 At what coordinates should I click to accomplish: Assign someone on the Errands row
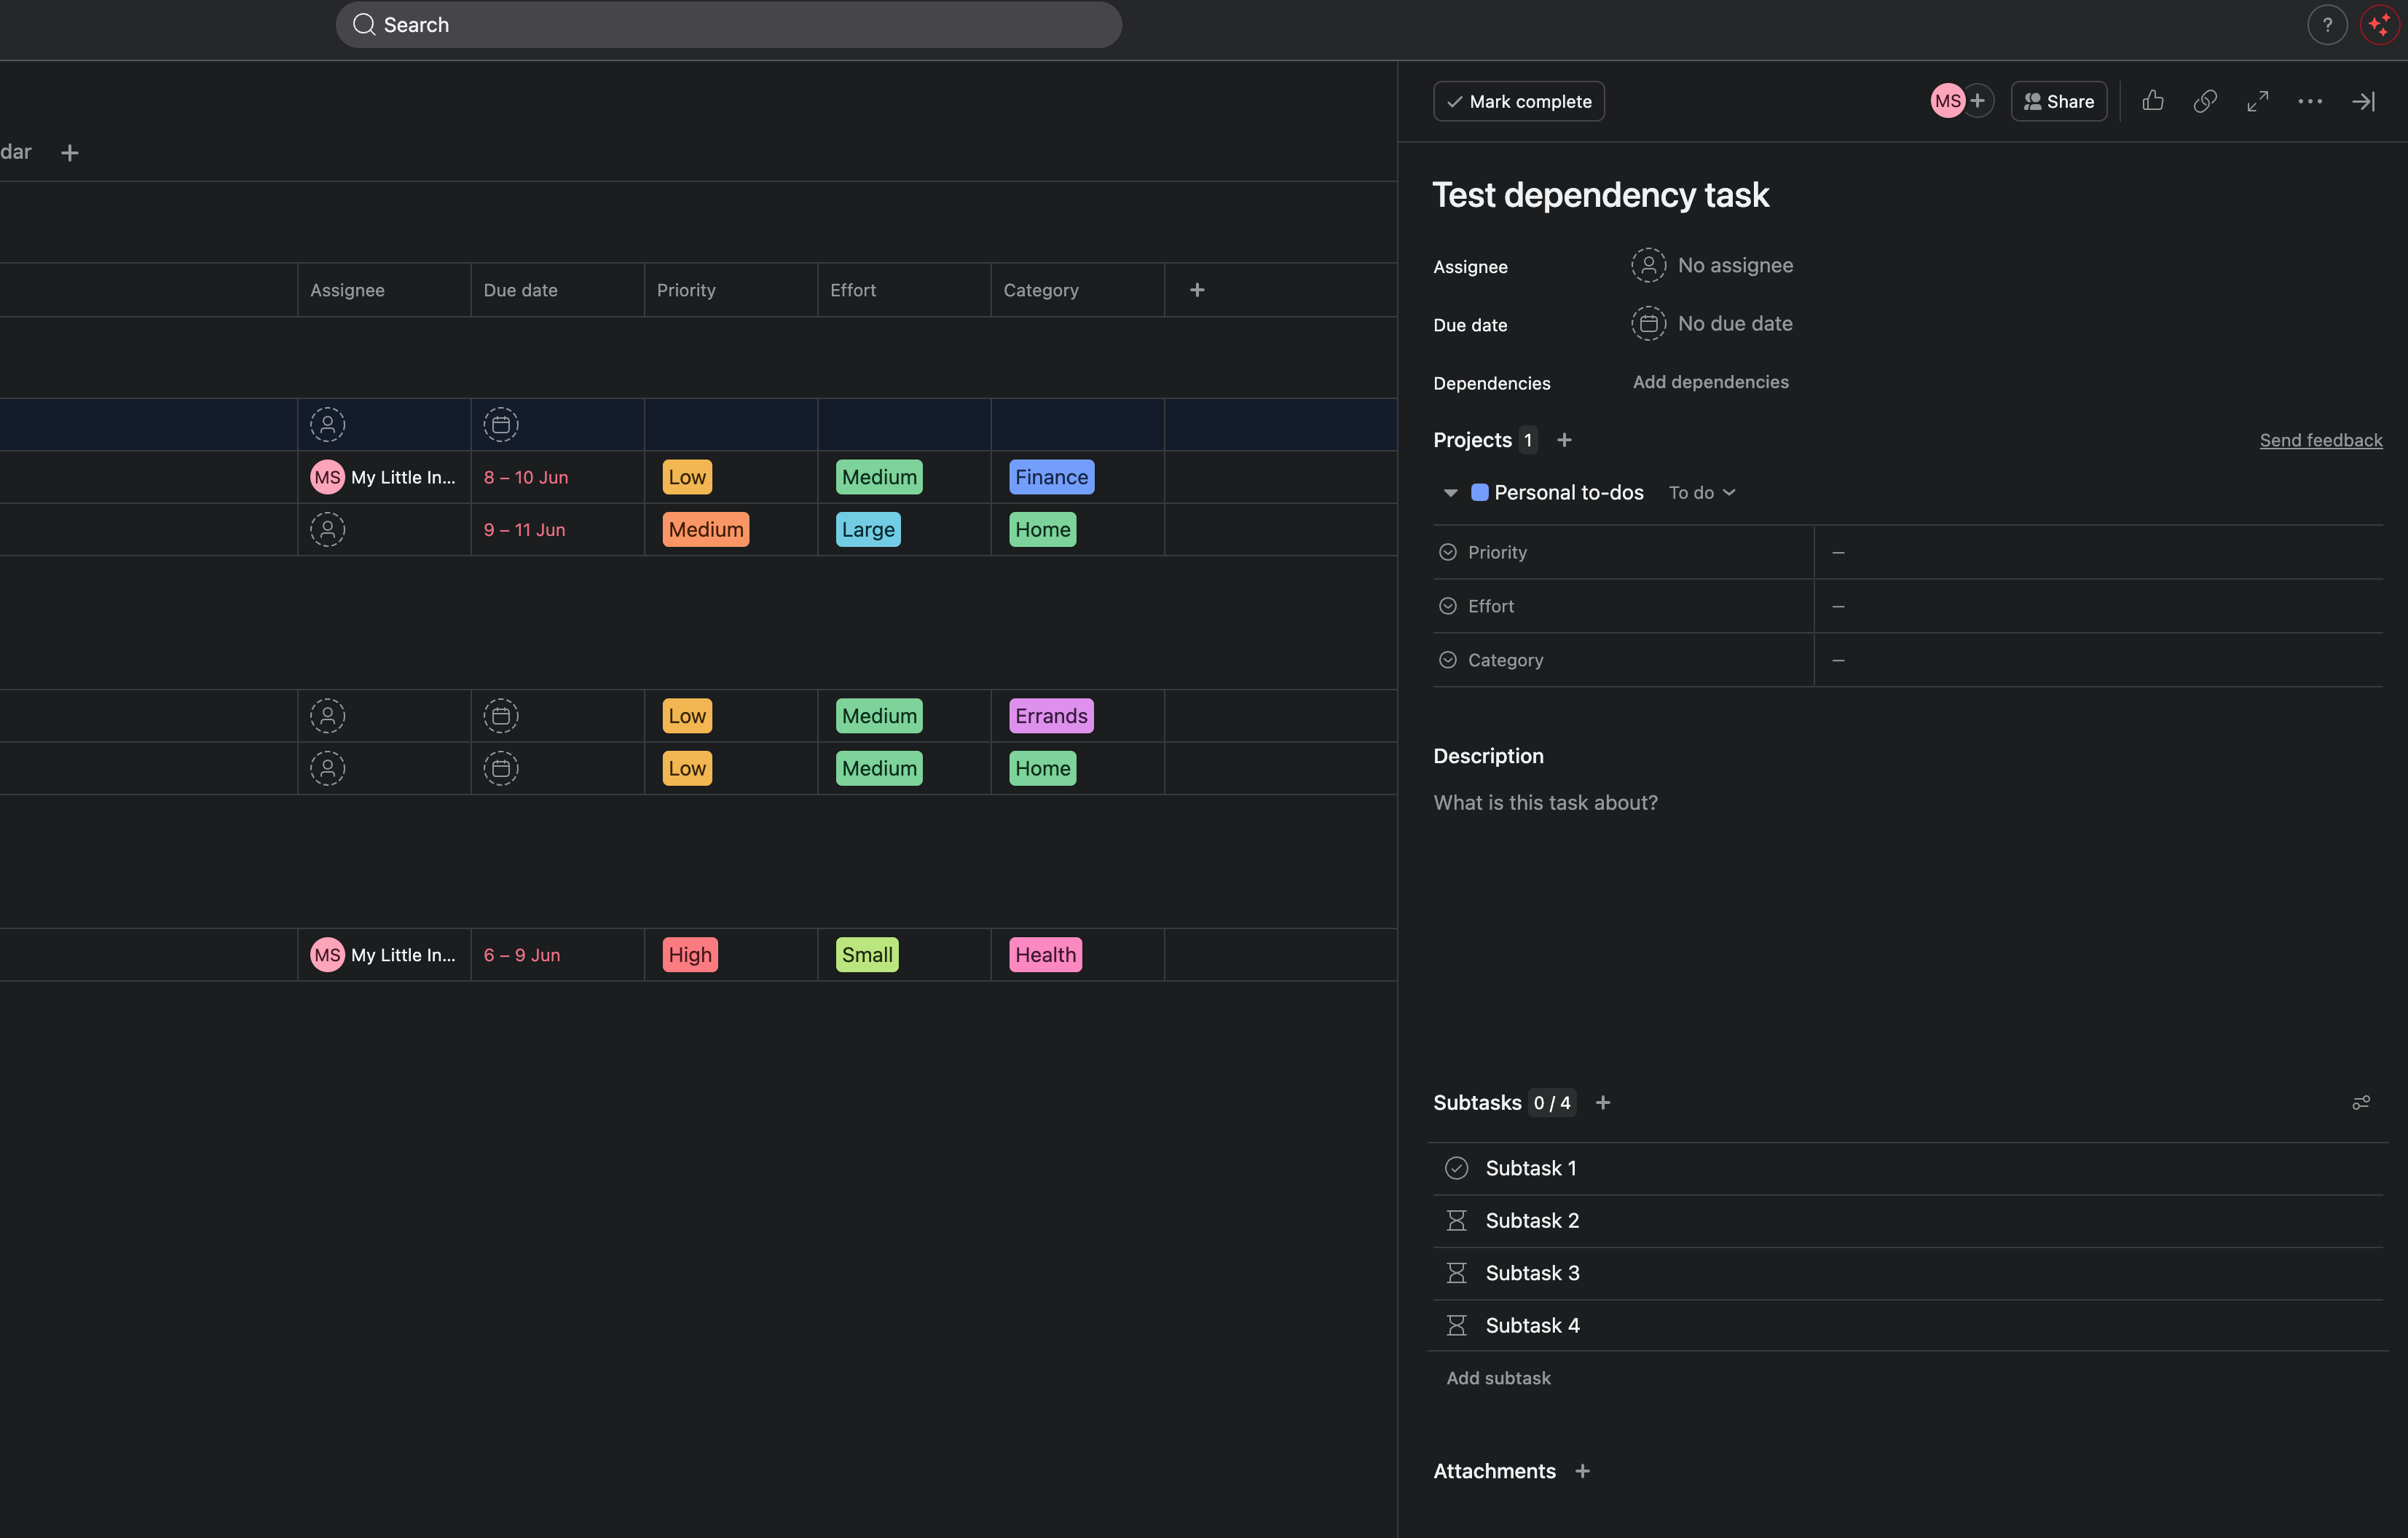(327, 716)
